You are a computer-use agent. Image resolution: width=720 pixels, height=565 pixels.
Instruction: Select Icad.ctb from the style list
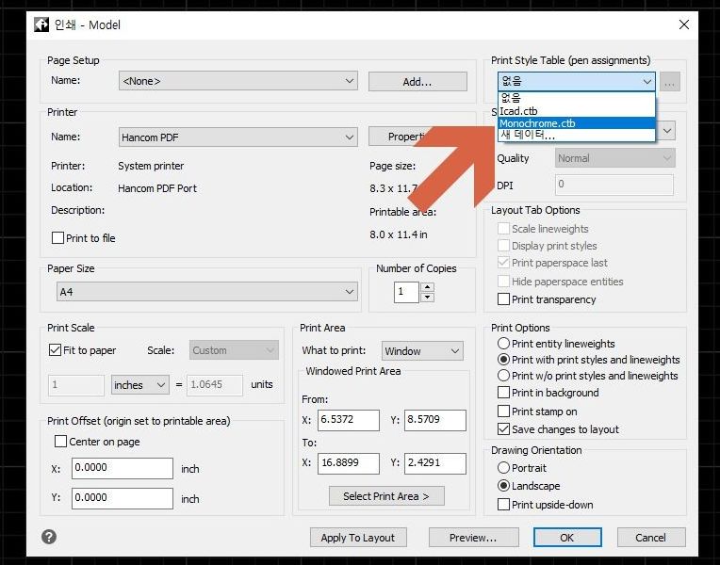576,111
